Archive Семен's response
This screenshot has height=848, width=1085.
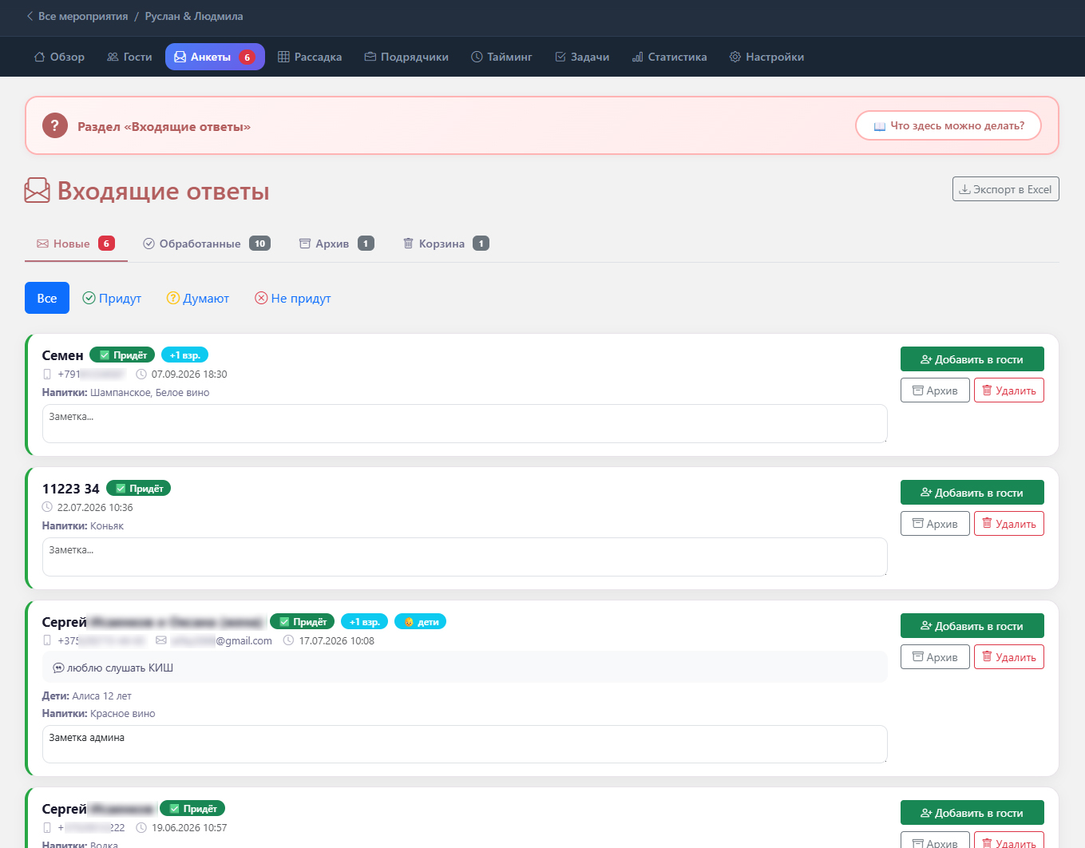coord(935,390)
